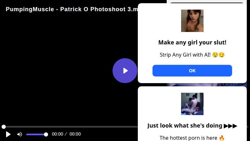Image resolution: width=250 pixels, height=141 pixels.
Task: Click the thumbnail image in the lower popup
Action: click(x=192, y=104)
